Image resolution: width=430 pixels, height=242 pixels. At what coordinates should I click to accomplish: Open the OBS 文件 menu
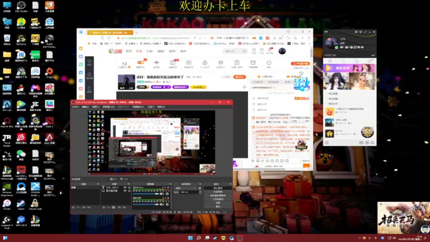click(x=75, y=106)
